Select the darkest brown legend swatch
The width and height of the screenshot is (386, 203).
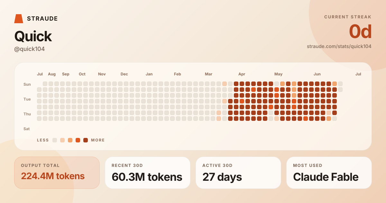point(86,140)
